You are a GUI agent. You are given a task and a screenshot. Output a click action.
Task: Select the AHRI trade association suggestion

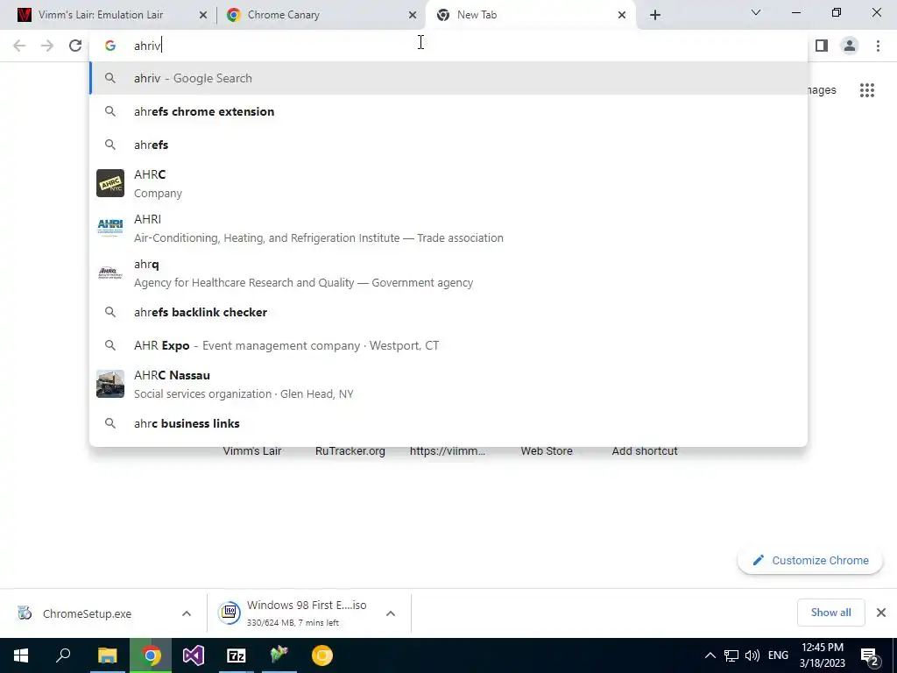point(448,228)
